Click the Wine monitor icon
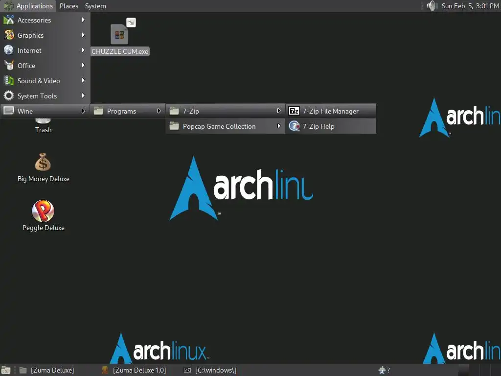 [x=9, y=111]
